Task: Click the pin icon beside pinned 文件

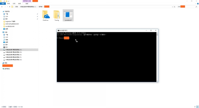Action: (x=37, y=17)
